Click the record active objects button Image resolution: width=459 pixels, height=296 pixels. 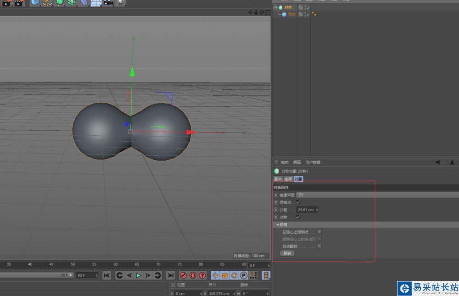[183, 275]
